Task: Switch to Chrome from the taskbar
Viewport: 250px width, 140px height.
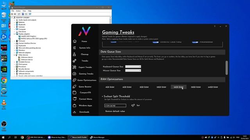Action: pyautogui.click(x=22, y=137)
